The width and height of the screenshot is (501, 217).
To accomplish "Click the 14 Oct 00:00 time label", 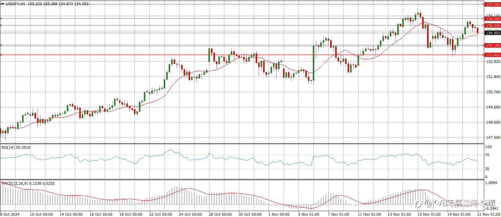I will pos(71,215).
